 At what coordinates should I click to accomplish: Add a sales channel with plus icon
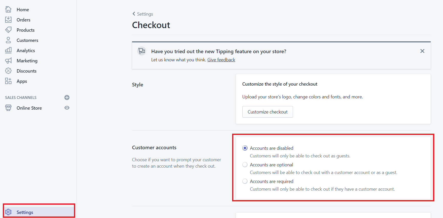point(67,97)
